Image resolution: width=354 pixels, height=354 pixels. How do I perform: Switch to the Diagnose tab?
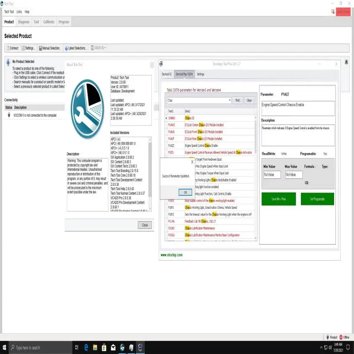pos(24,22)
